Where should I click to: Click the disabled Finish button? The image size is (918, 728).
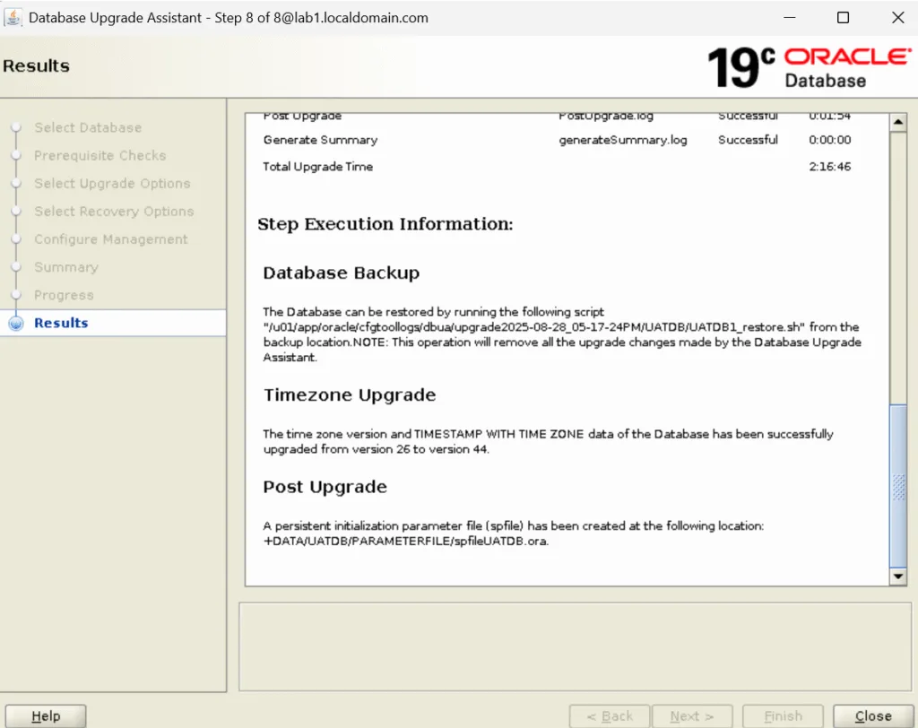pos(783,715)
